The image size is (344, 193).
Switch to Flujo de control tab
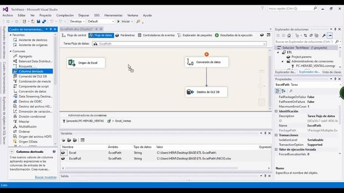74,35
